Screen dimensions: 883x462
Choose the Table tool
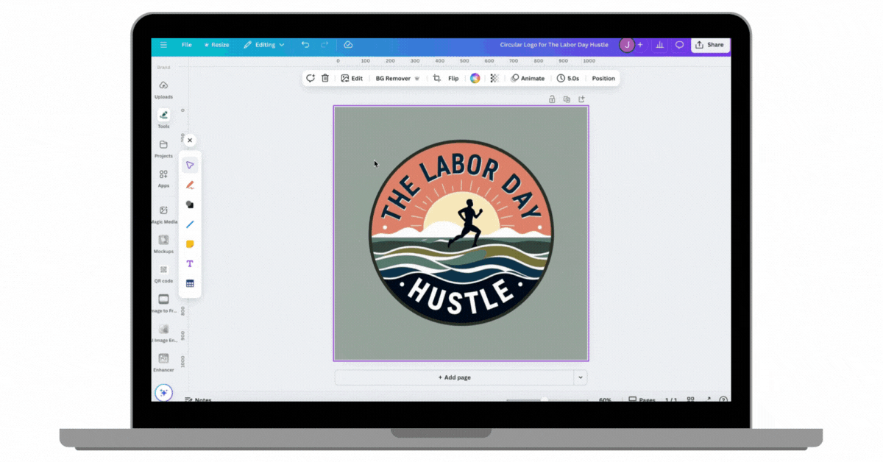190,283
